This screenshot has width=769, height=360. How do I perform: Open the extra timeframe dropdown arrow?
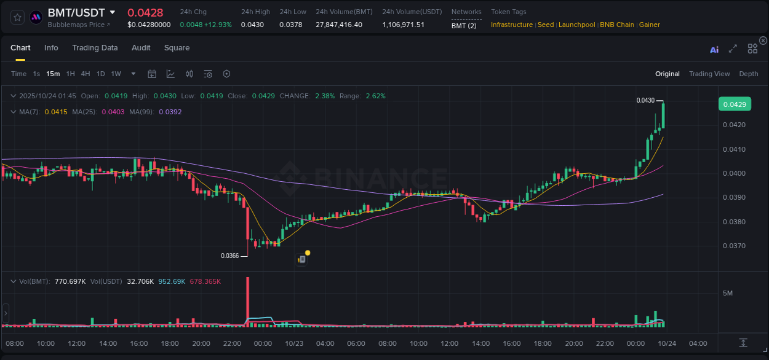133,74
